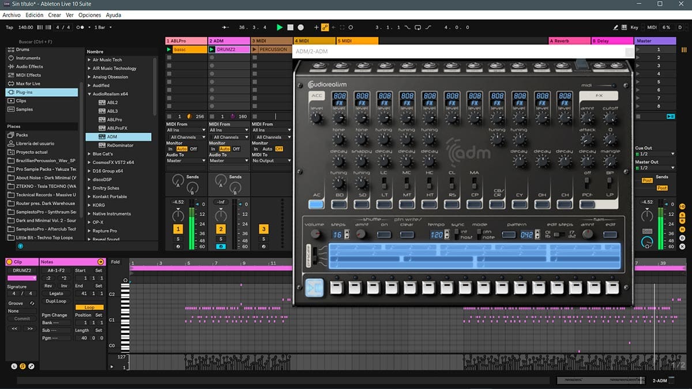Open Ayuda menu
Image resolution: width=692 pixels, height=389 pixels.
(114, 15)
